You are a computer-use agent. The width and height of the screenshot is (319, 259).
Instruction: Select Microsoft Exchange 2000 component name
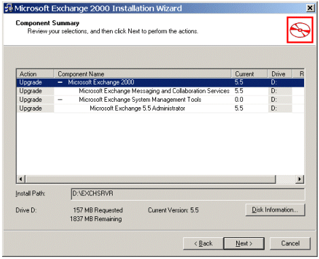pos(101,82)
